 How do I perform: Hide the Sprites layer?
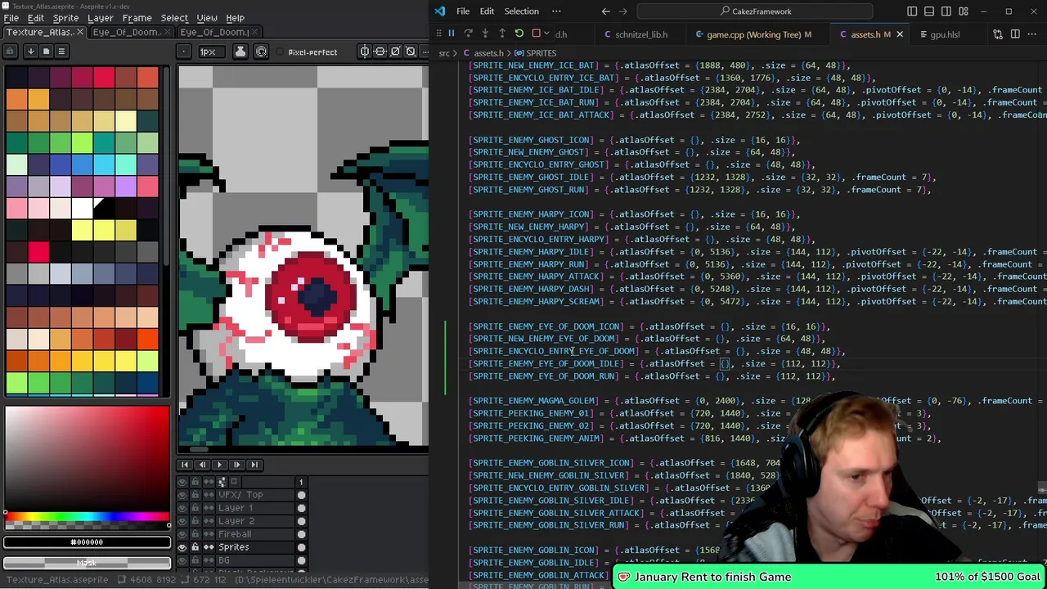pos(182,547)
